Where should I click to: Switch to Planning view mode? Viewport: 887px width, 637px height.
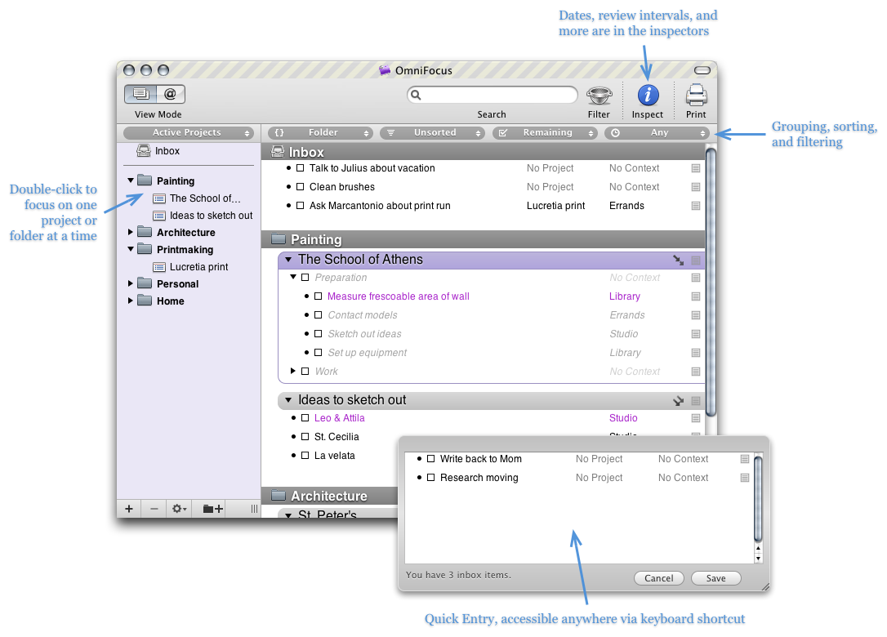point(140,94)
